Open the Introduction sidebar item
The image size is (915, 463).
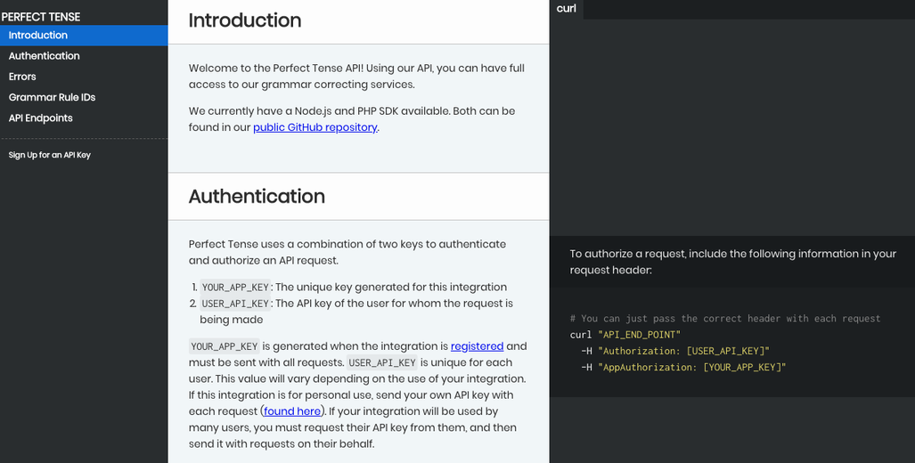84,35
